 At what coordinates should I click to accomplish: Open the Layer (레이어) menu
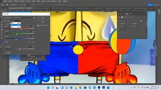(x=22, y=1)
